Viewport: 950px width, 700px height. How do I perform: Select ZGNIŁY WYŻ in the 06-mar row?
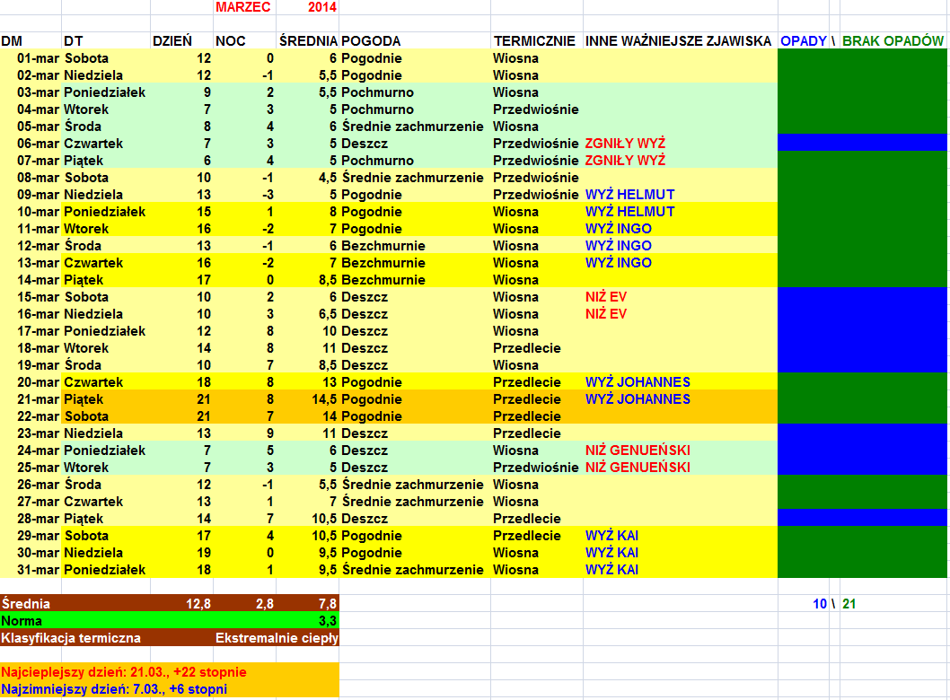(x=625, y=144)
